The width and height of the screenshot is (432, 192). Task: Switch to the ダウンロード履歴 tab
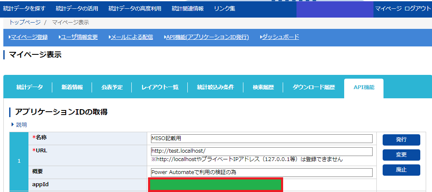point(314,87)
